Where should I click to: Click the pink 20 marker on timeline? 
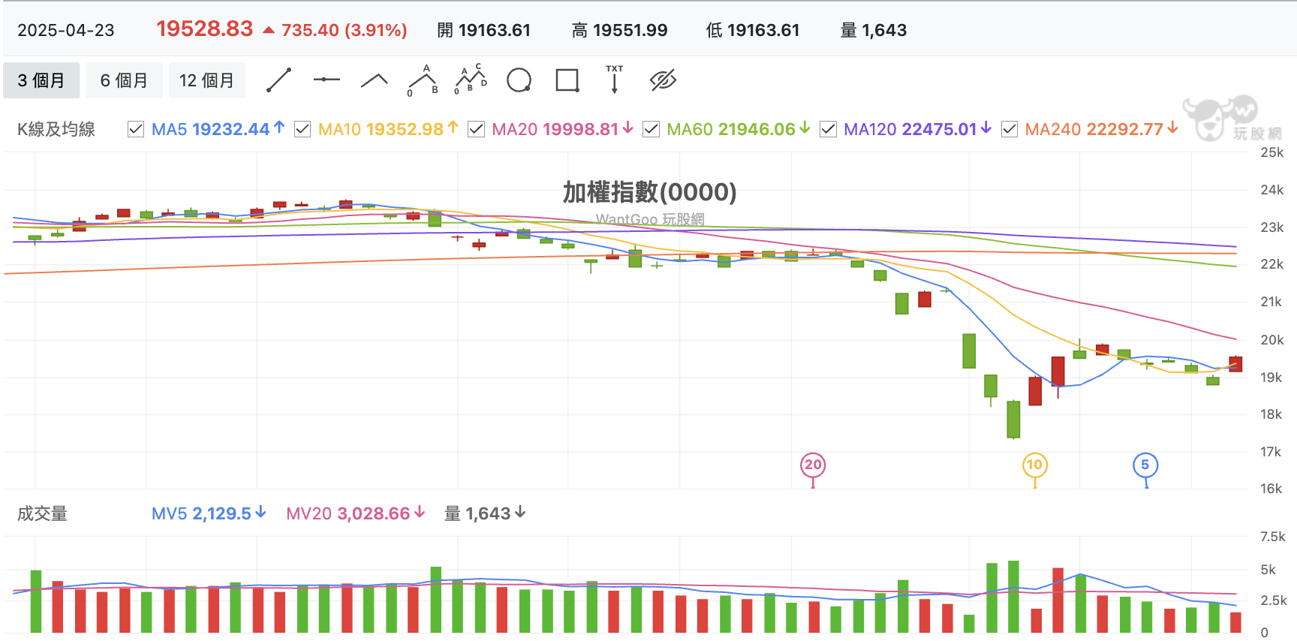[813, 465]
